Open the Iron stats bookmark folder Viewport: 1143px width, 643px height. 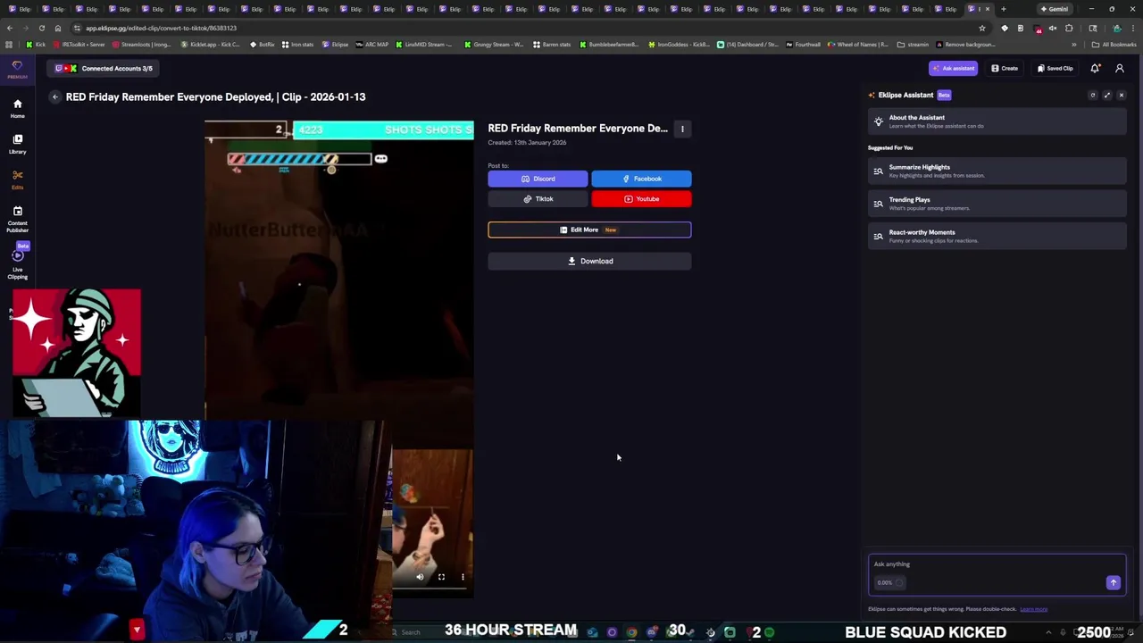click(298, 44)
